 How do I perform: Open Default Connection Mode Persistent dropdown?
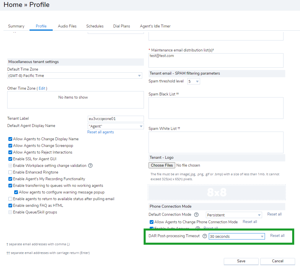click(x=234, y=215)
